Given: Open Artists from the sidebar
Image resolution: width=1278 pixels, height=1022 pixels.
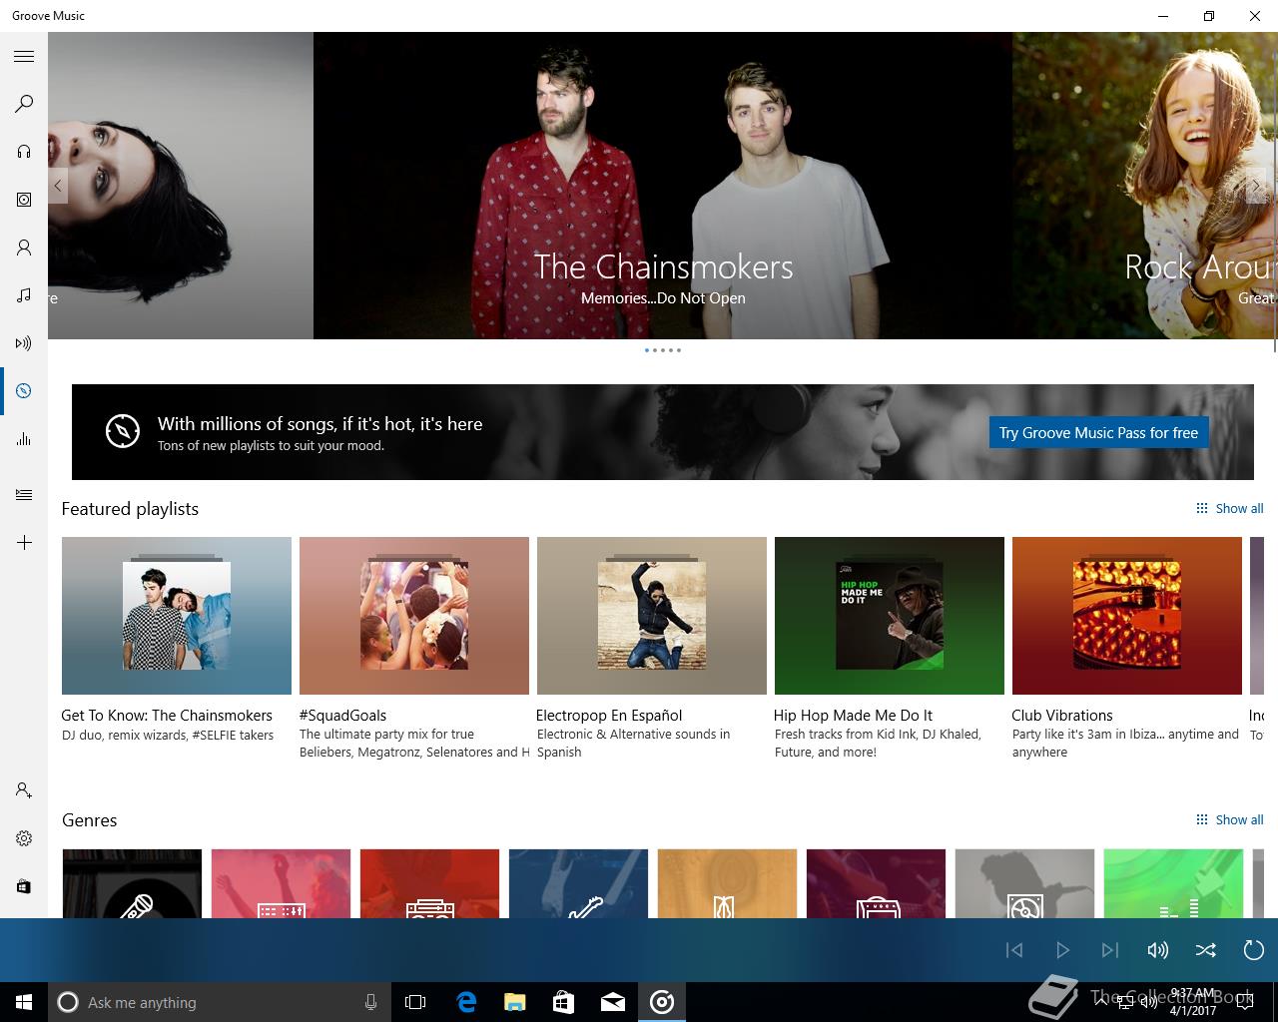Looking at the screenshot, I should click(24, 248).
